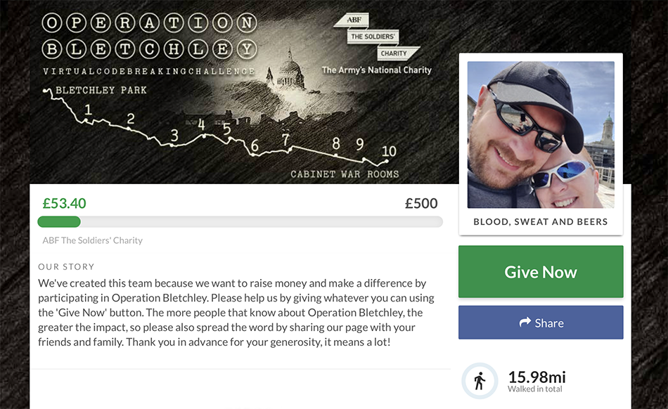Click route marker number 10 on map
Image resolution: width=668 pixels, height=409 pixels.
point(389,151)
